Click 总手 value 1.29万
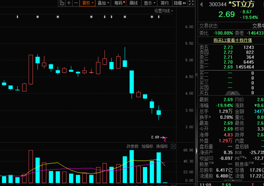 (x=226, y=112)
